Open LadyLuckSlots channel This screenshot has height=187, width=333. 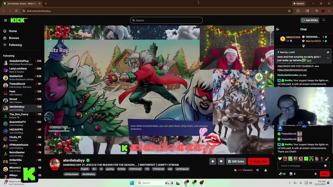tap(22, 70)
